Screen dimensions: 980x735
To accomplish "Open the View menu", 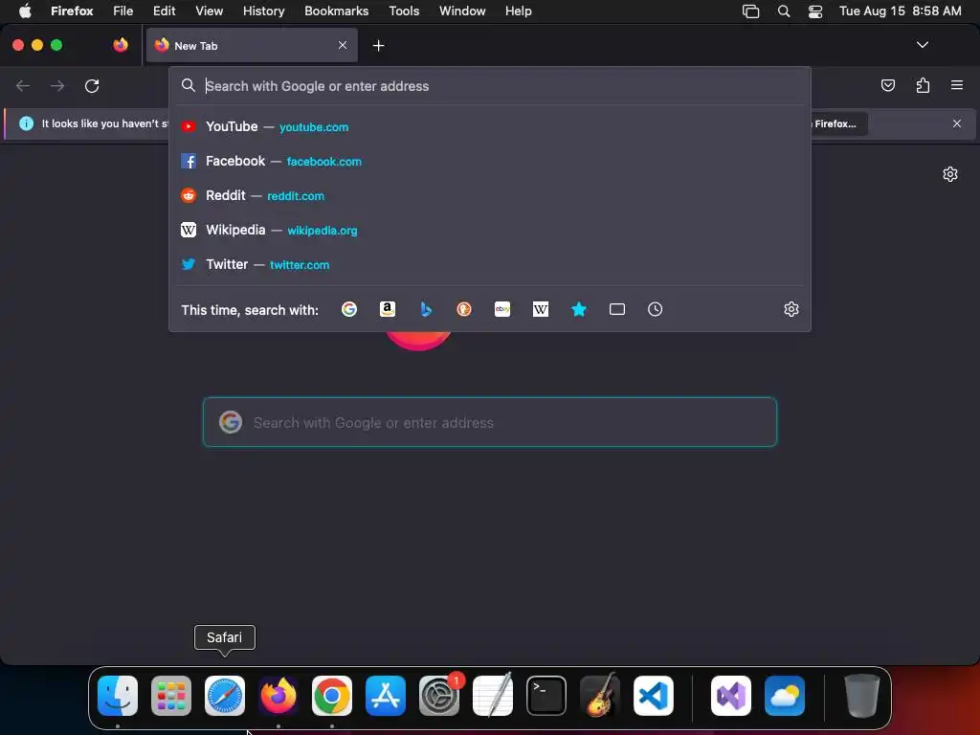I will [x=209, y=11].
